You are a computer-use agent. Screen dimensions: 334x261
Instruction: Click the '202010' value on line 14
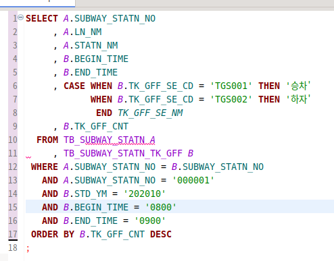click(145, 194)
